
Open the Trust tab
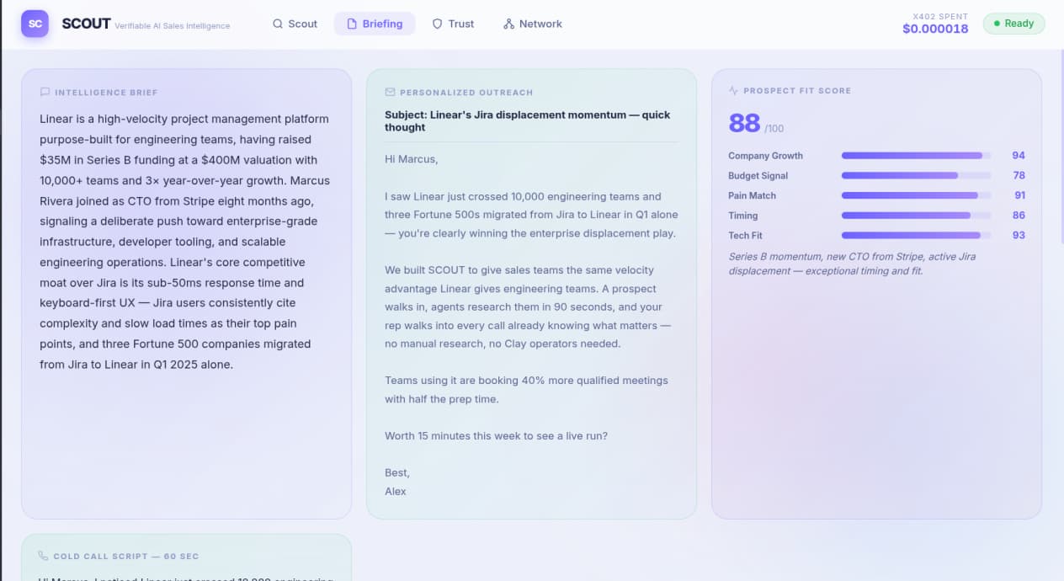(453, 24)
